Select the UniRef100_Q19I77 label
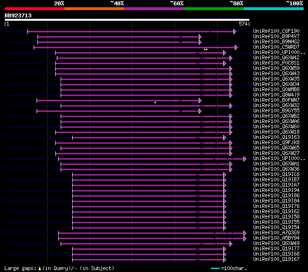308x272 pixels. (276, 249)
